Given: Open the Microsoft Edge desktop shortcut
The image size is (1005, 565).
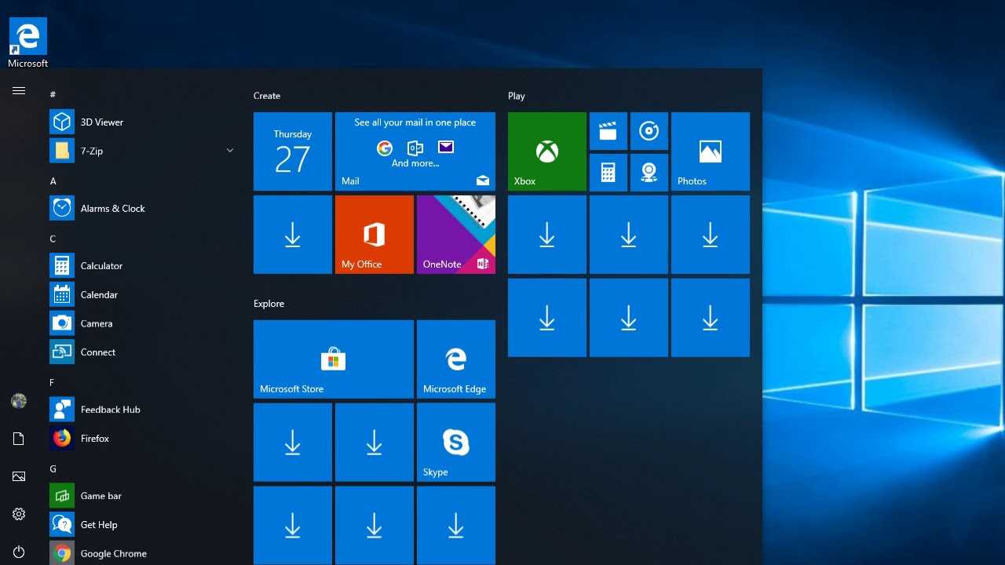Looking at the screenshot, I should pyautogui.click(x=28, y=43).
